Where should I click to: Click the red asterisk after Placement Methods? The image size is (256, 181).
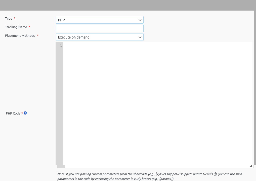click(x=38, y=35)
